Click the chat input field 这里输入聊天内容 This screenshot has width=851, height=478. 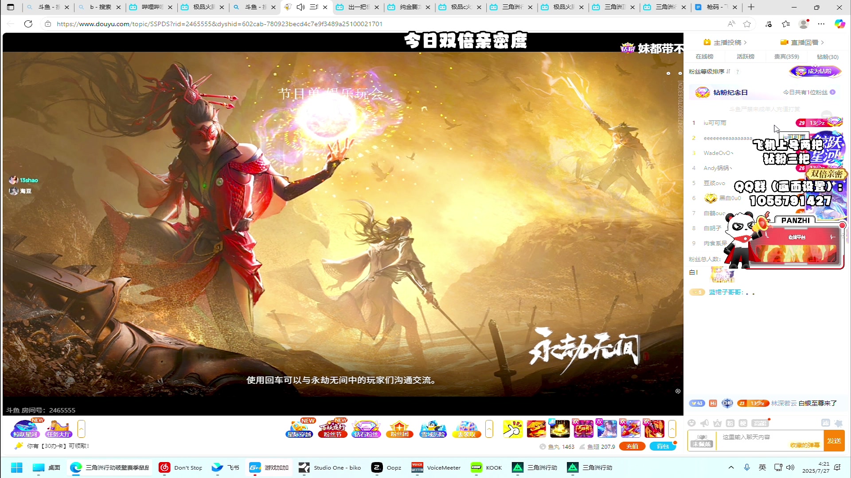coord(770,437)
